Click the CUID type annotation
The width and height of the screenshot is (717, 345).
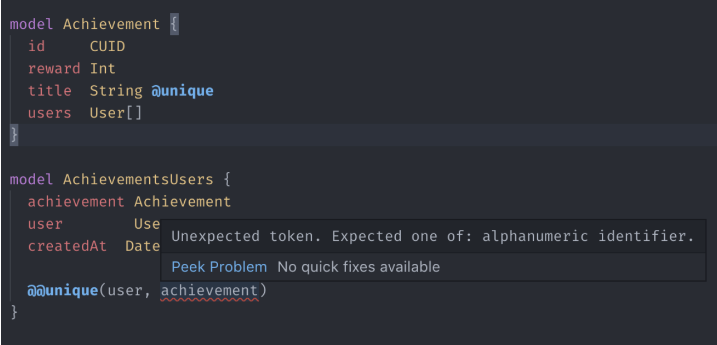click(x=107, y=46)
